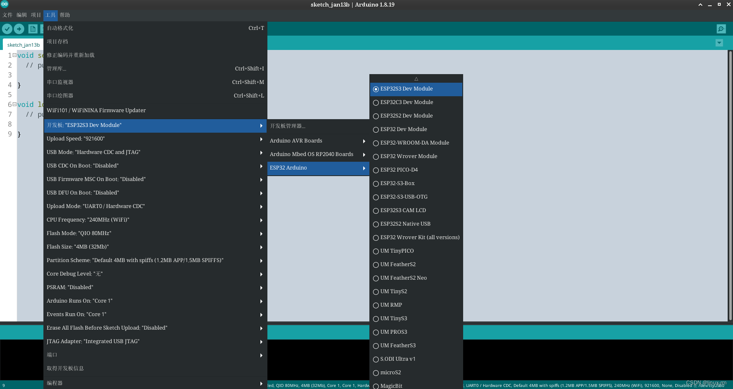Click line 4 closing brace in editor
Screen dimensions: 733x389
tap(19, 85)
